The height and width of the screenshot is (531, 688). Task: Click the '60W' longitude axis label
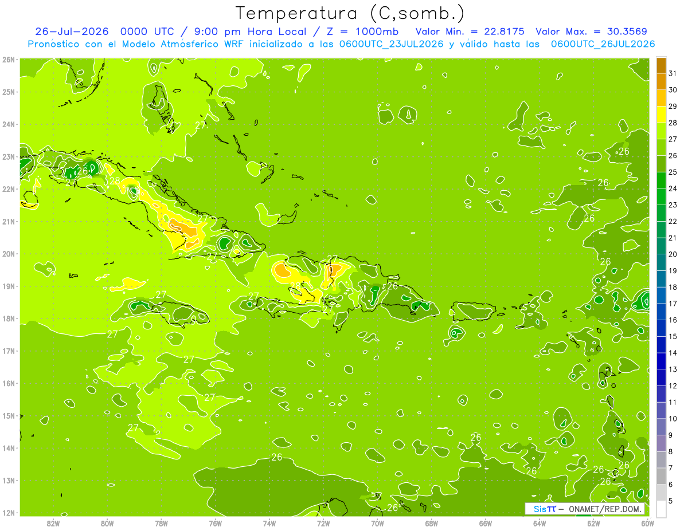[x=648, y=523]
